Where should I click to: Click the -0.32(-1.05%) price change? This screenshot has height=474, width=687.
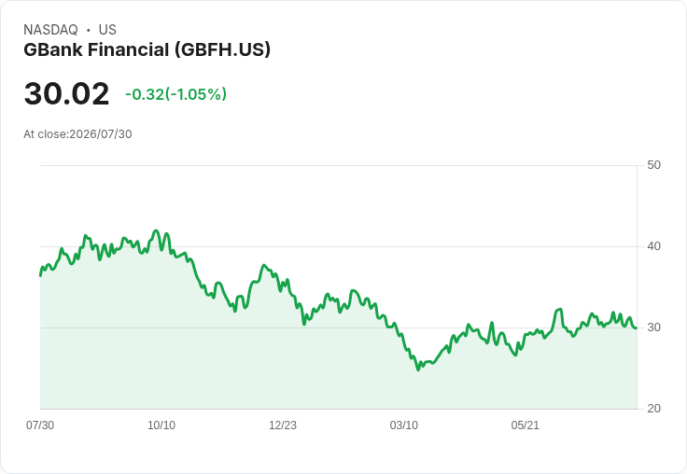[x=175, y=94]
